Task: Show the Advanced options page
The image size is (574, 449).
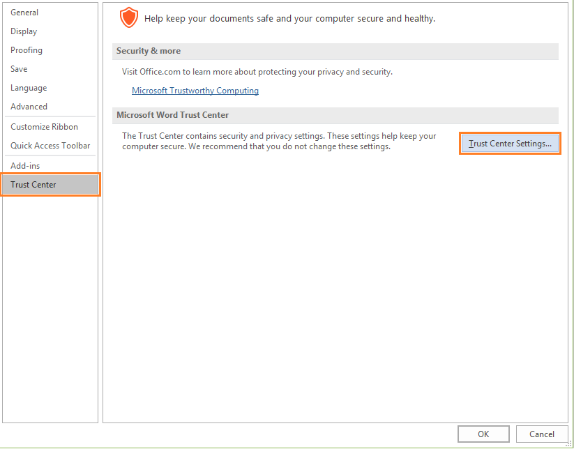Action: pos(29,107)
